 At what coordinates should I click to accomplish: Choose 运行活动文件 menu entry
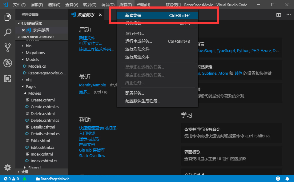click(158, 49)
